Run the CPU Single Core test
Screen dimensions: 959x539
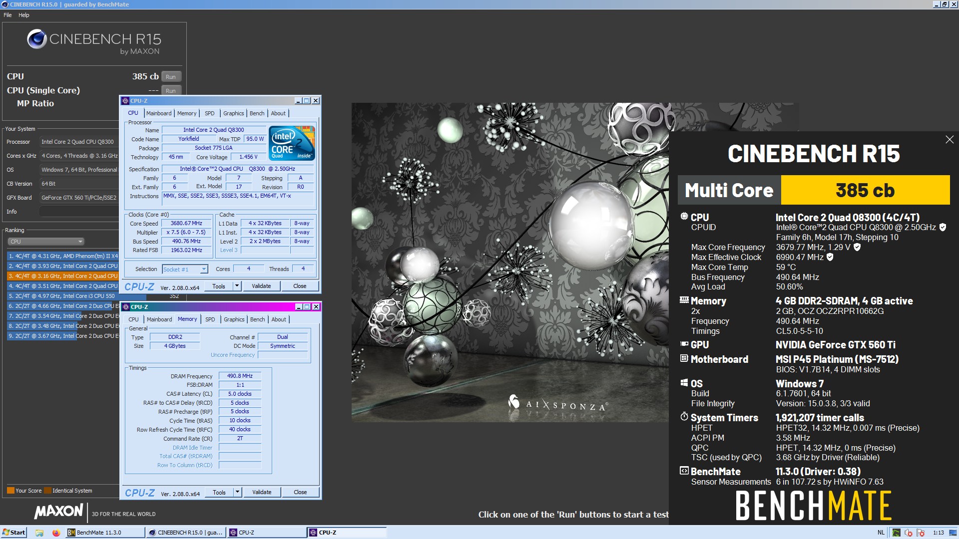click(x=171, y=91)
